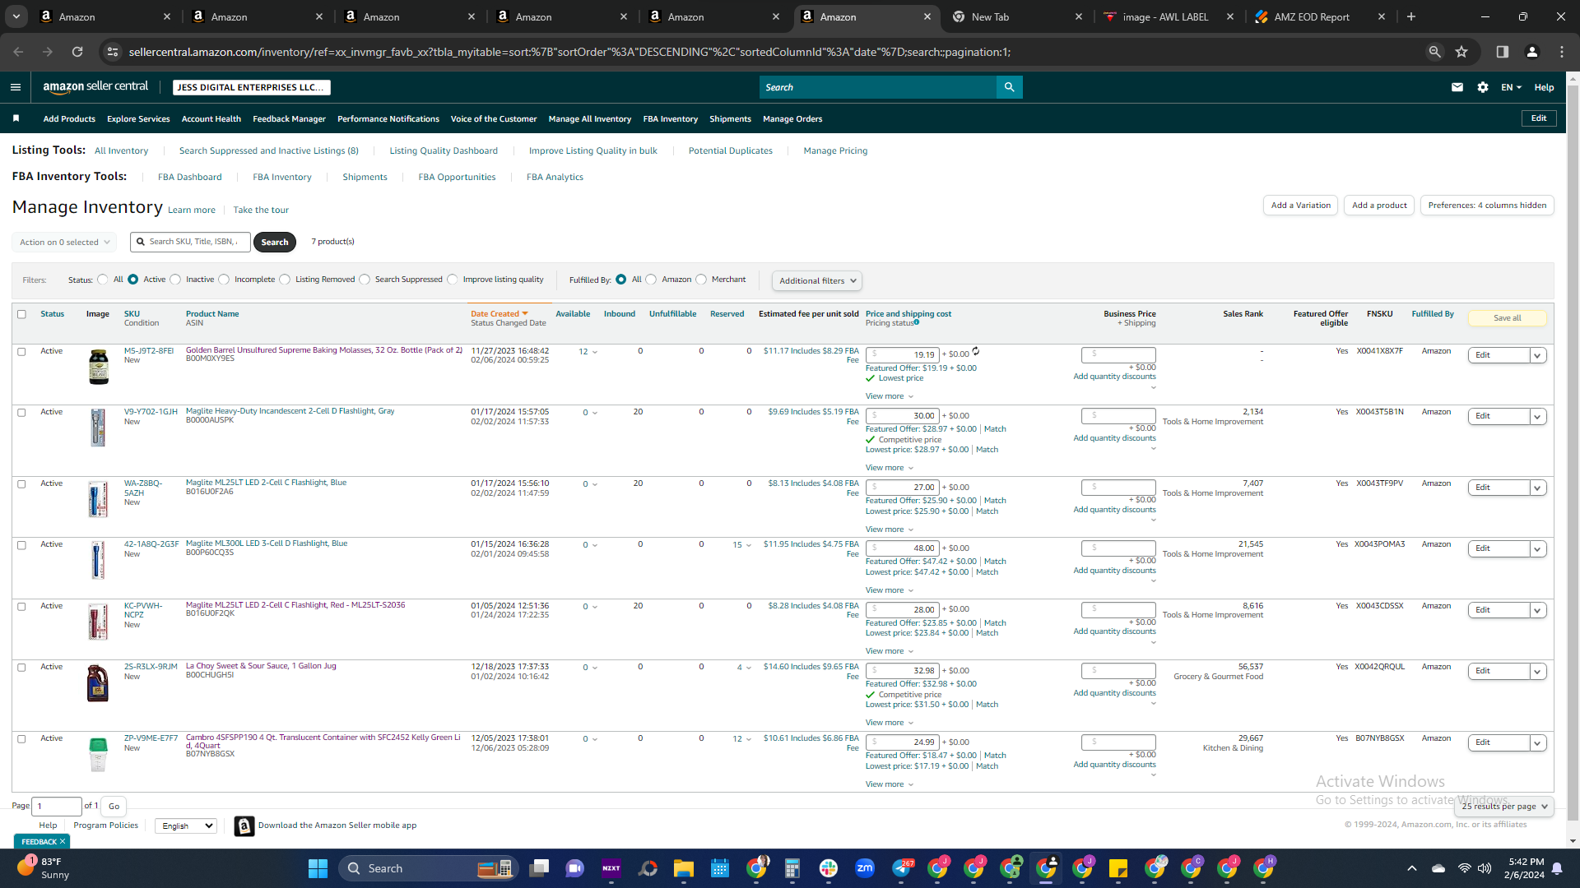The width and height of the screenshot is (1580, 888).
Task: Open the Calculator app from taskbar
Action: tap(792, 868)
